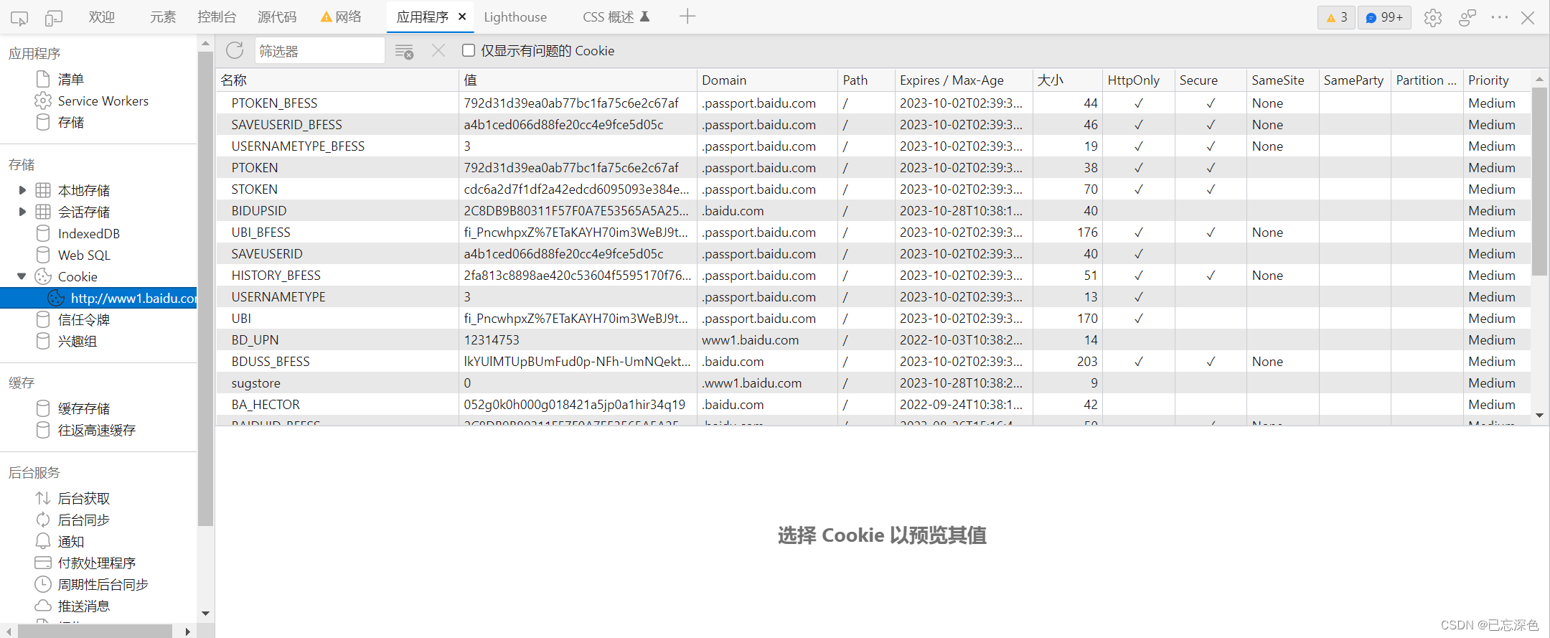Click cookie table vertical scrollbar thumb
1550x638 pixels.
point(1539,181)
